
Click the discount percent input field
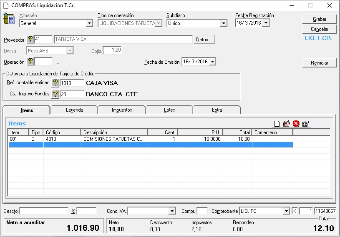click(x=86, y=211)
